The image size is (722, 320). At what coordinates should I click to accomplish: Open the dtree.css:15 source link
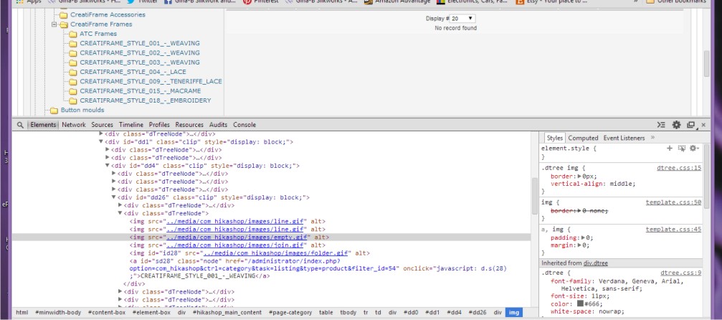[679, 169]
